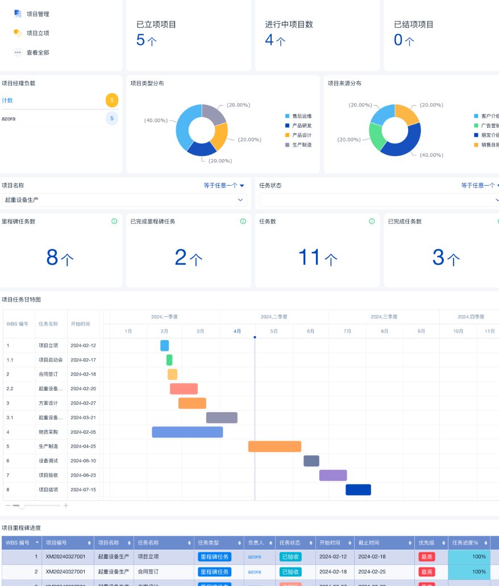Sort table by 开始时间 column

pyautogui.click(x=350, y=543)
